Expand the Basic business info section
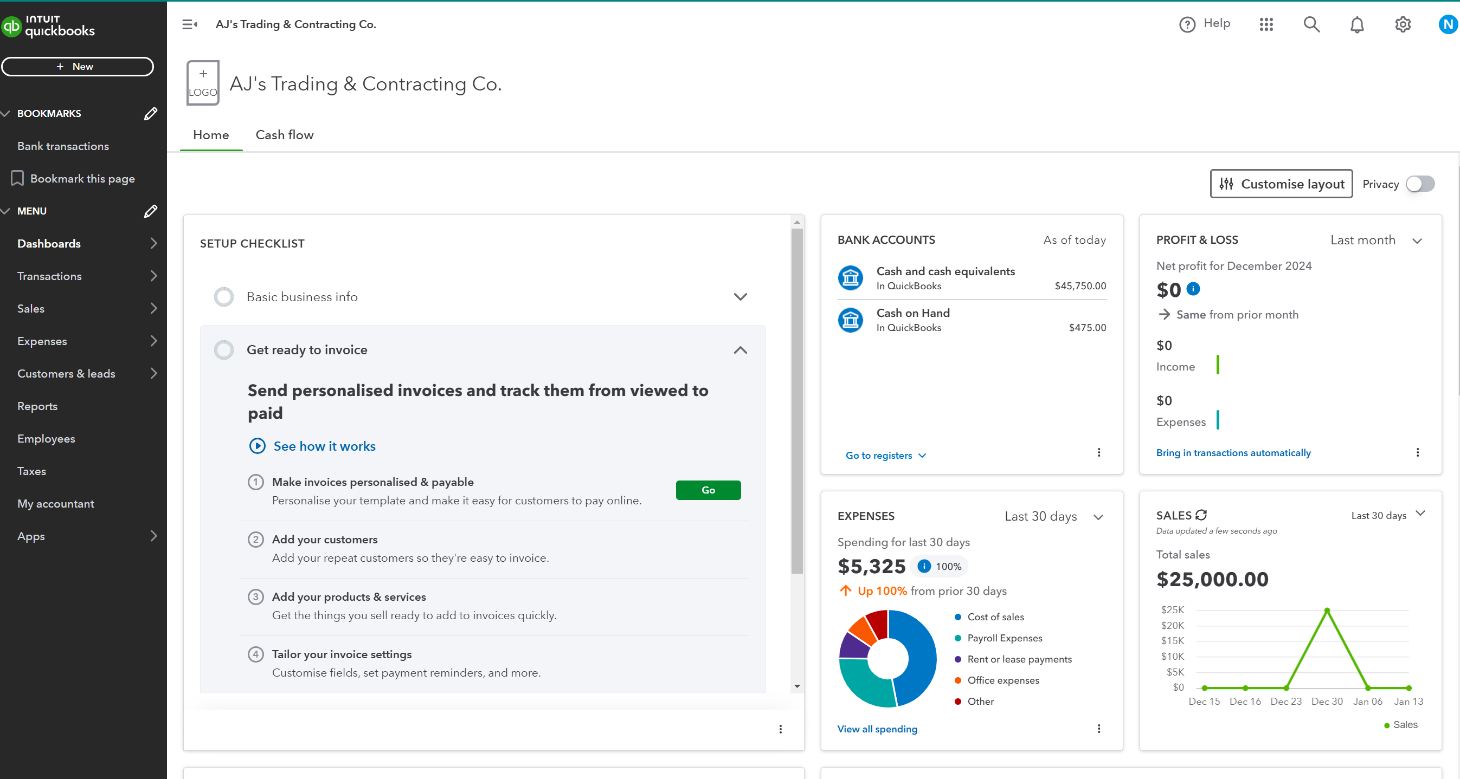1460x779 pixels. [740, 297]
